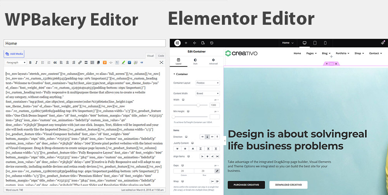Open Elementor revision history icon
The width and height of the screenshot is (388, 195).
(x=211, y=43)
